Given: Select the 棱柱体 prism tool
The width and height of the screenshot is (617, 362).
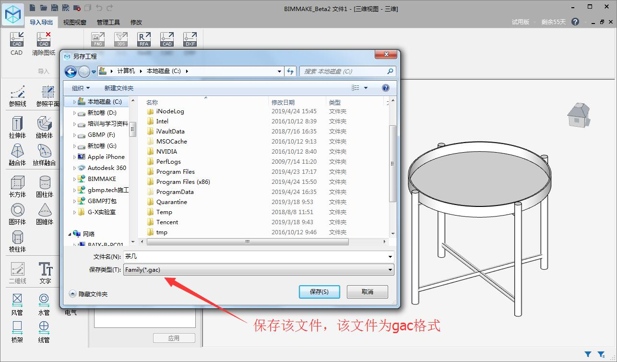Looking at the screenshot, I should pos(17,241).
